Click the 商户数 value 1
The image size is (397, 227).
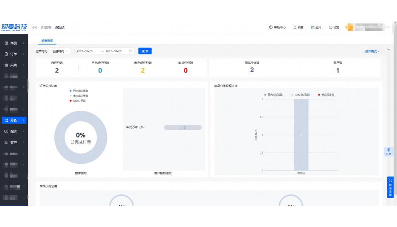(x=338, y=70)
